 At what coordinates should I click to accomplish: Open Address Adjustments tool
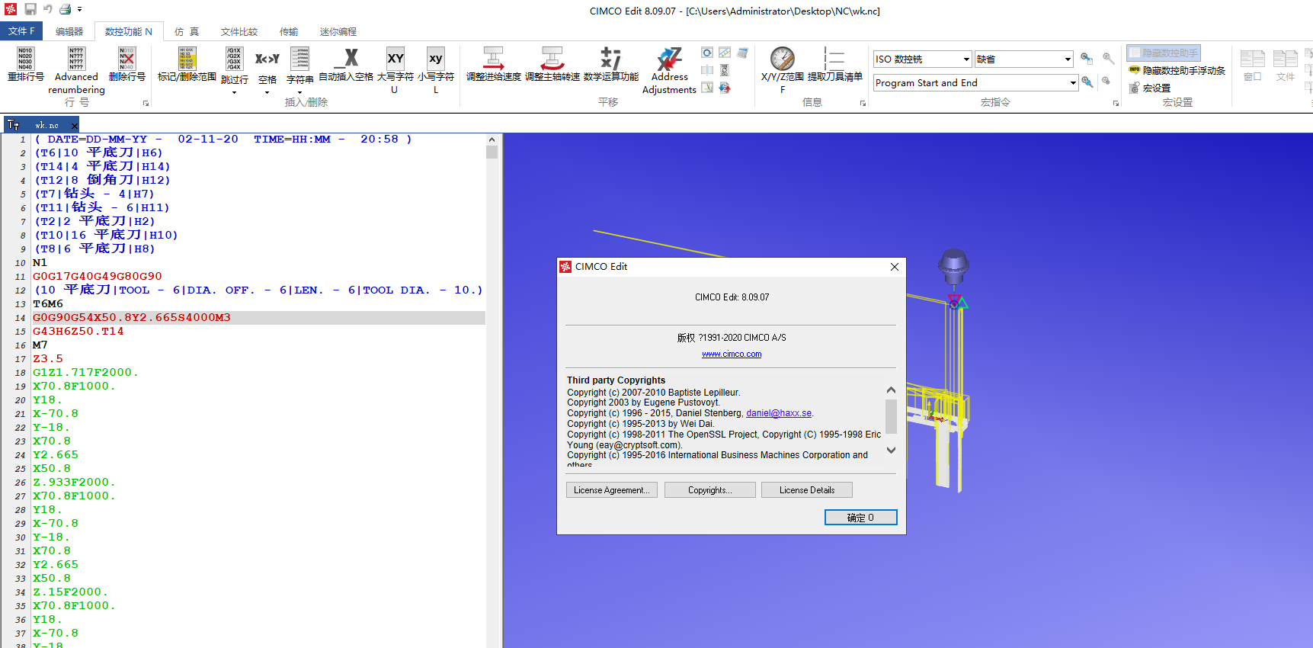[669, 69]
